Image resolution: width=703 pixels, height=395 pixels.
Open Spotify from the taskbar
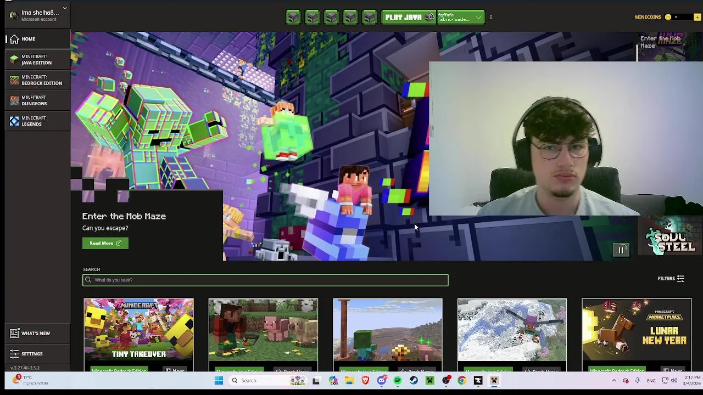(x=398, y=381)
